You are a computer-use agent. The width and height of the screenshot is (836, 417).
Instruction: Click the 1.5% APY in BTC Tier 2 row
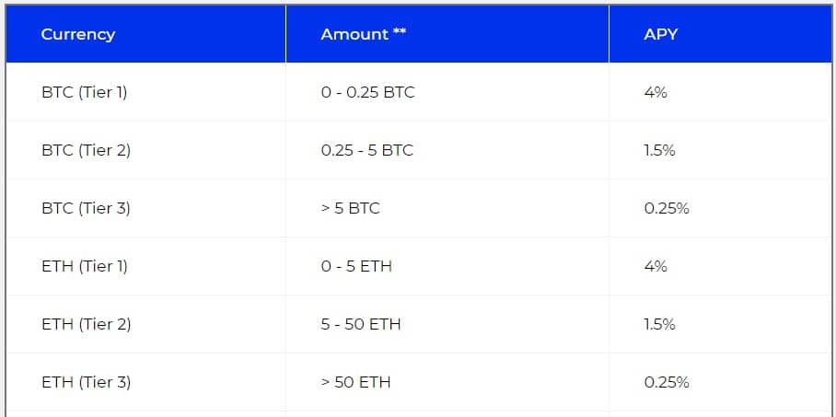coord(659,150)
